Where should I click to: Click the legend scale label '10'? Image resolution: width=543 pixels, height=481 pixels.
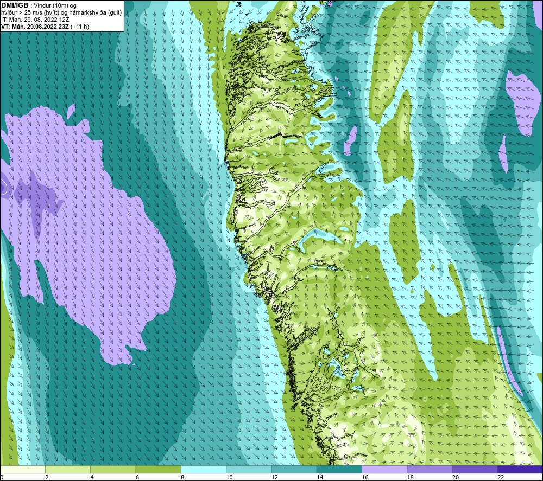(x=229, y=478)
